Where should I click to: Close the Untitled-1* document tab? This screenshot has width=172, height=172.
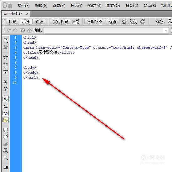27,14
